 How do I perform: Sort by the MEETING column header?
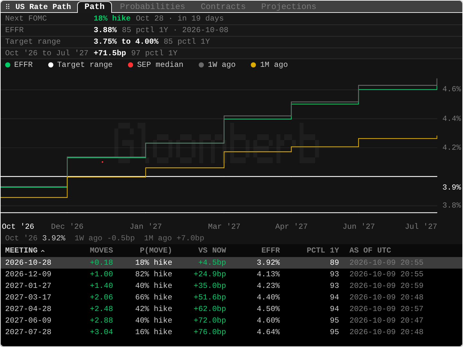(21, 250)
